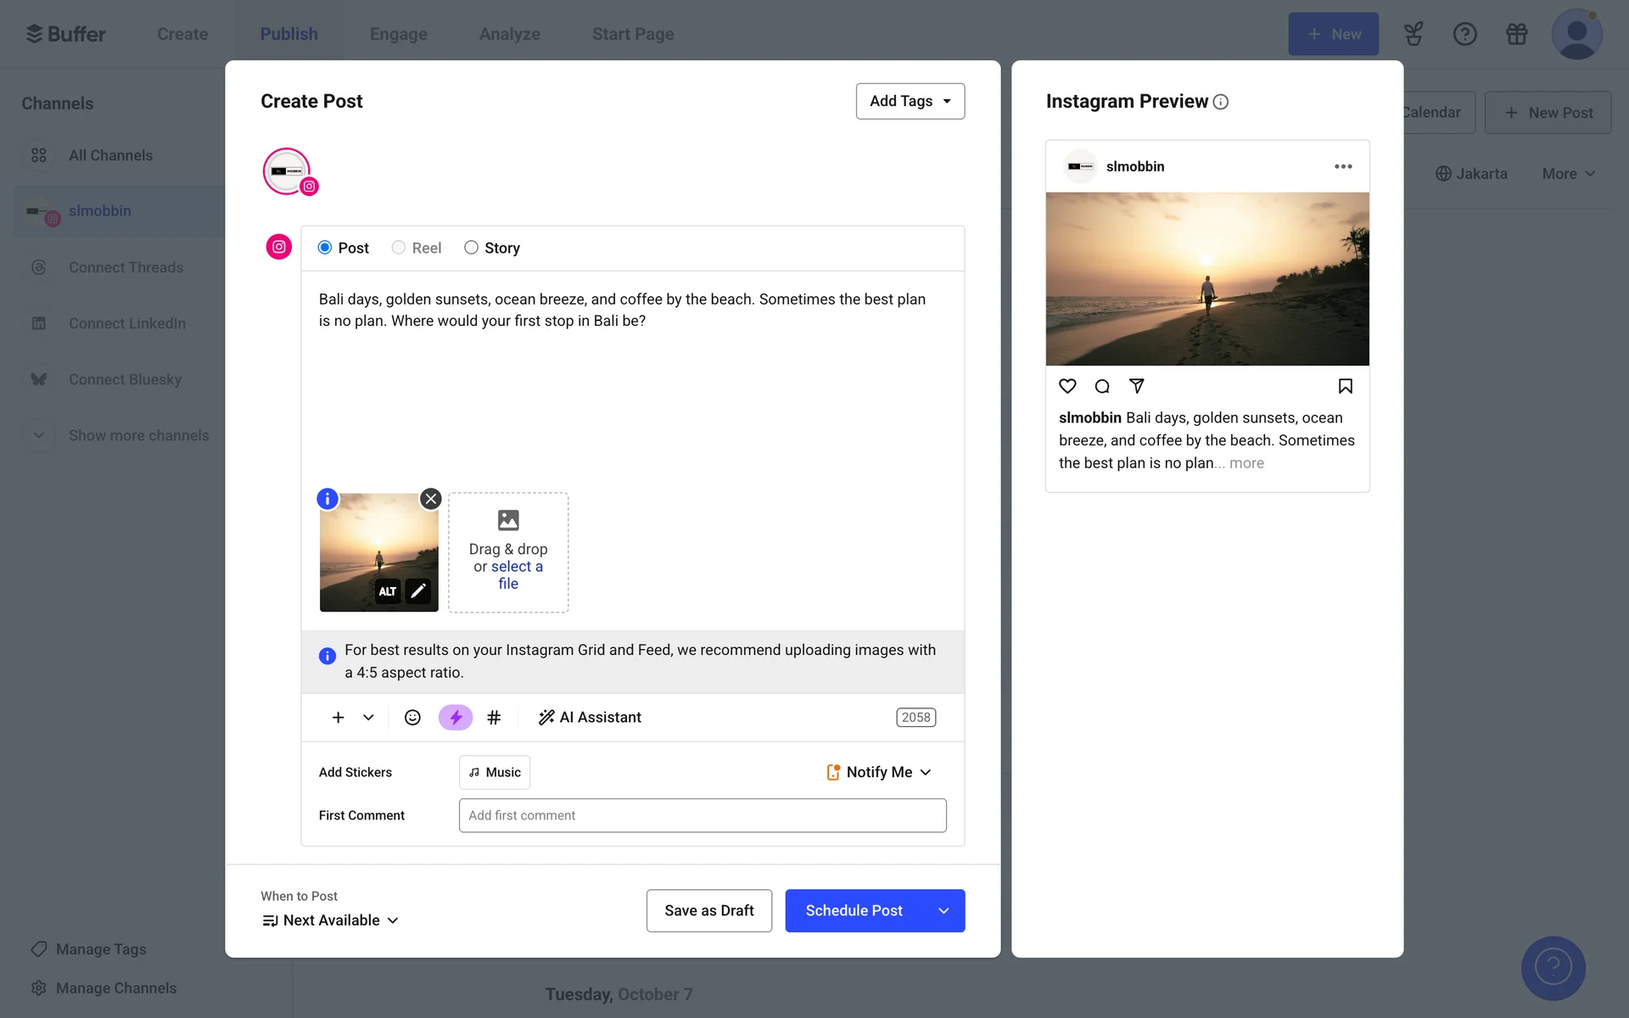Focus the Add first comment field
This screenshot has height=1018, width=1629.
click(702, 815)
